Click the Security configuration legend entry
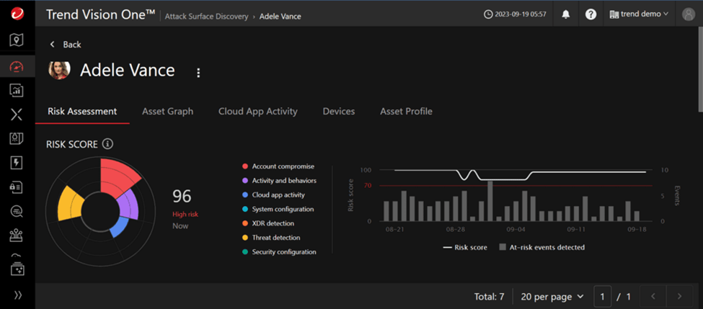 279,252
